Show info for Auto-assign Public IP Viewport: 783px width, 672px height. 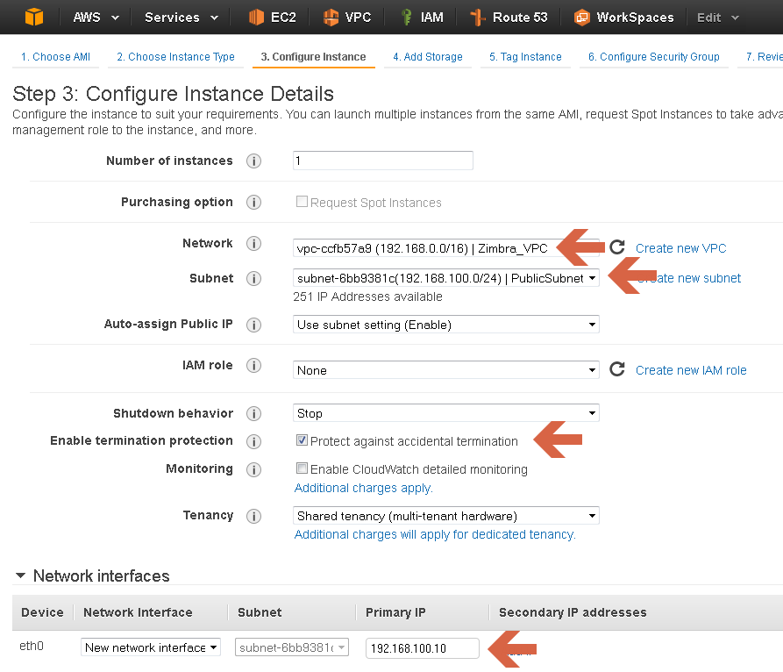point(253,325)
